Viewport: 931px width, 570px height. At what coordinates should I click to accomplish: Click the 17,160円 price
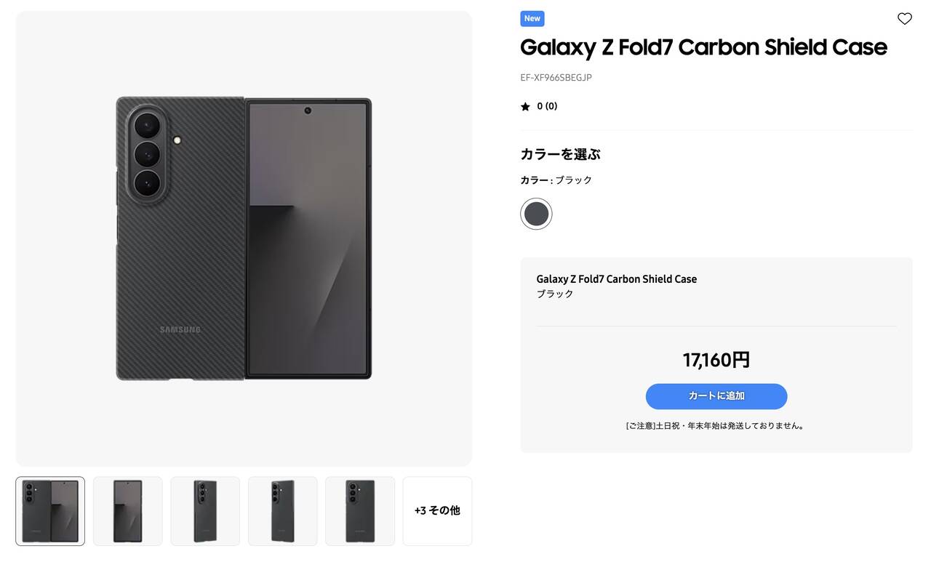tap(716, 360)
